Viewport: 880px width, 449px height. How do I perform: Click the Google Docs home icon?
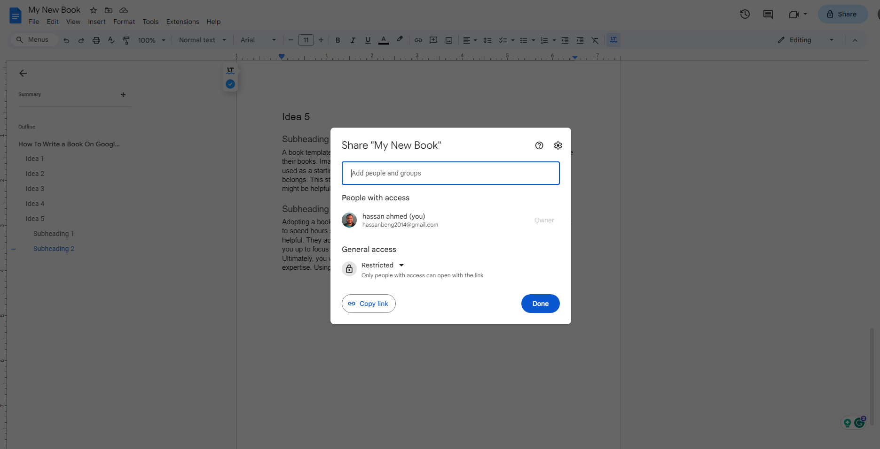point(16,15)
